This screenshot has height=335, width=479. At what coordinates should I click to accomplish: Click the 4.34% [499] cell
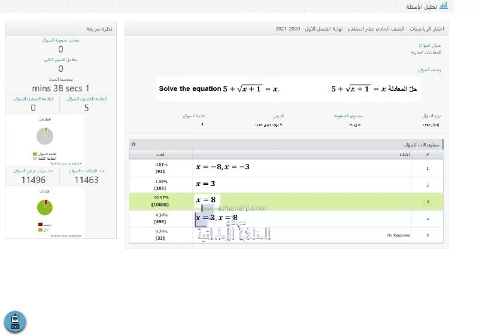160,218
